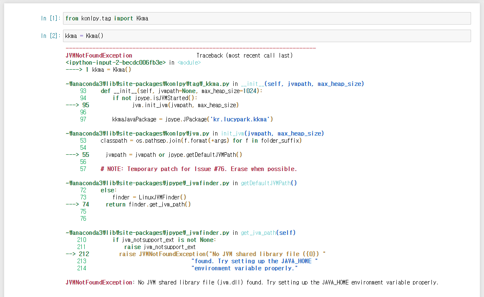Click the _kkma.py file path line
This screenshot has height=297, width=484.
[x=148, y=84]
